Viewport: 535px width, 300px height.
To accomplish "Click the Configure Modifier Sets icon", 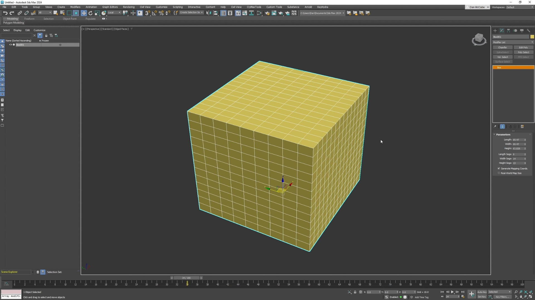I will 522,127.
